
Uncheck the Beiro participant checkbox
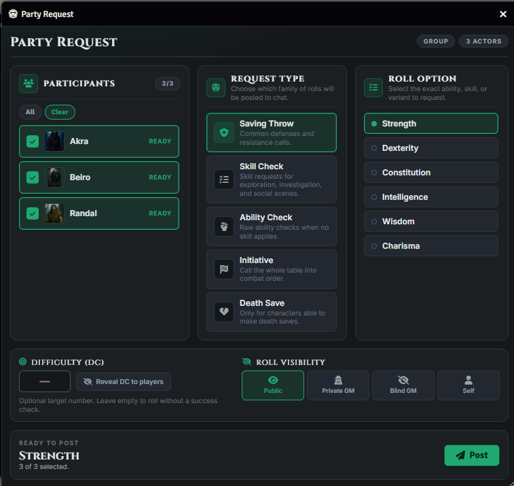33,177
